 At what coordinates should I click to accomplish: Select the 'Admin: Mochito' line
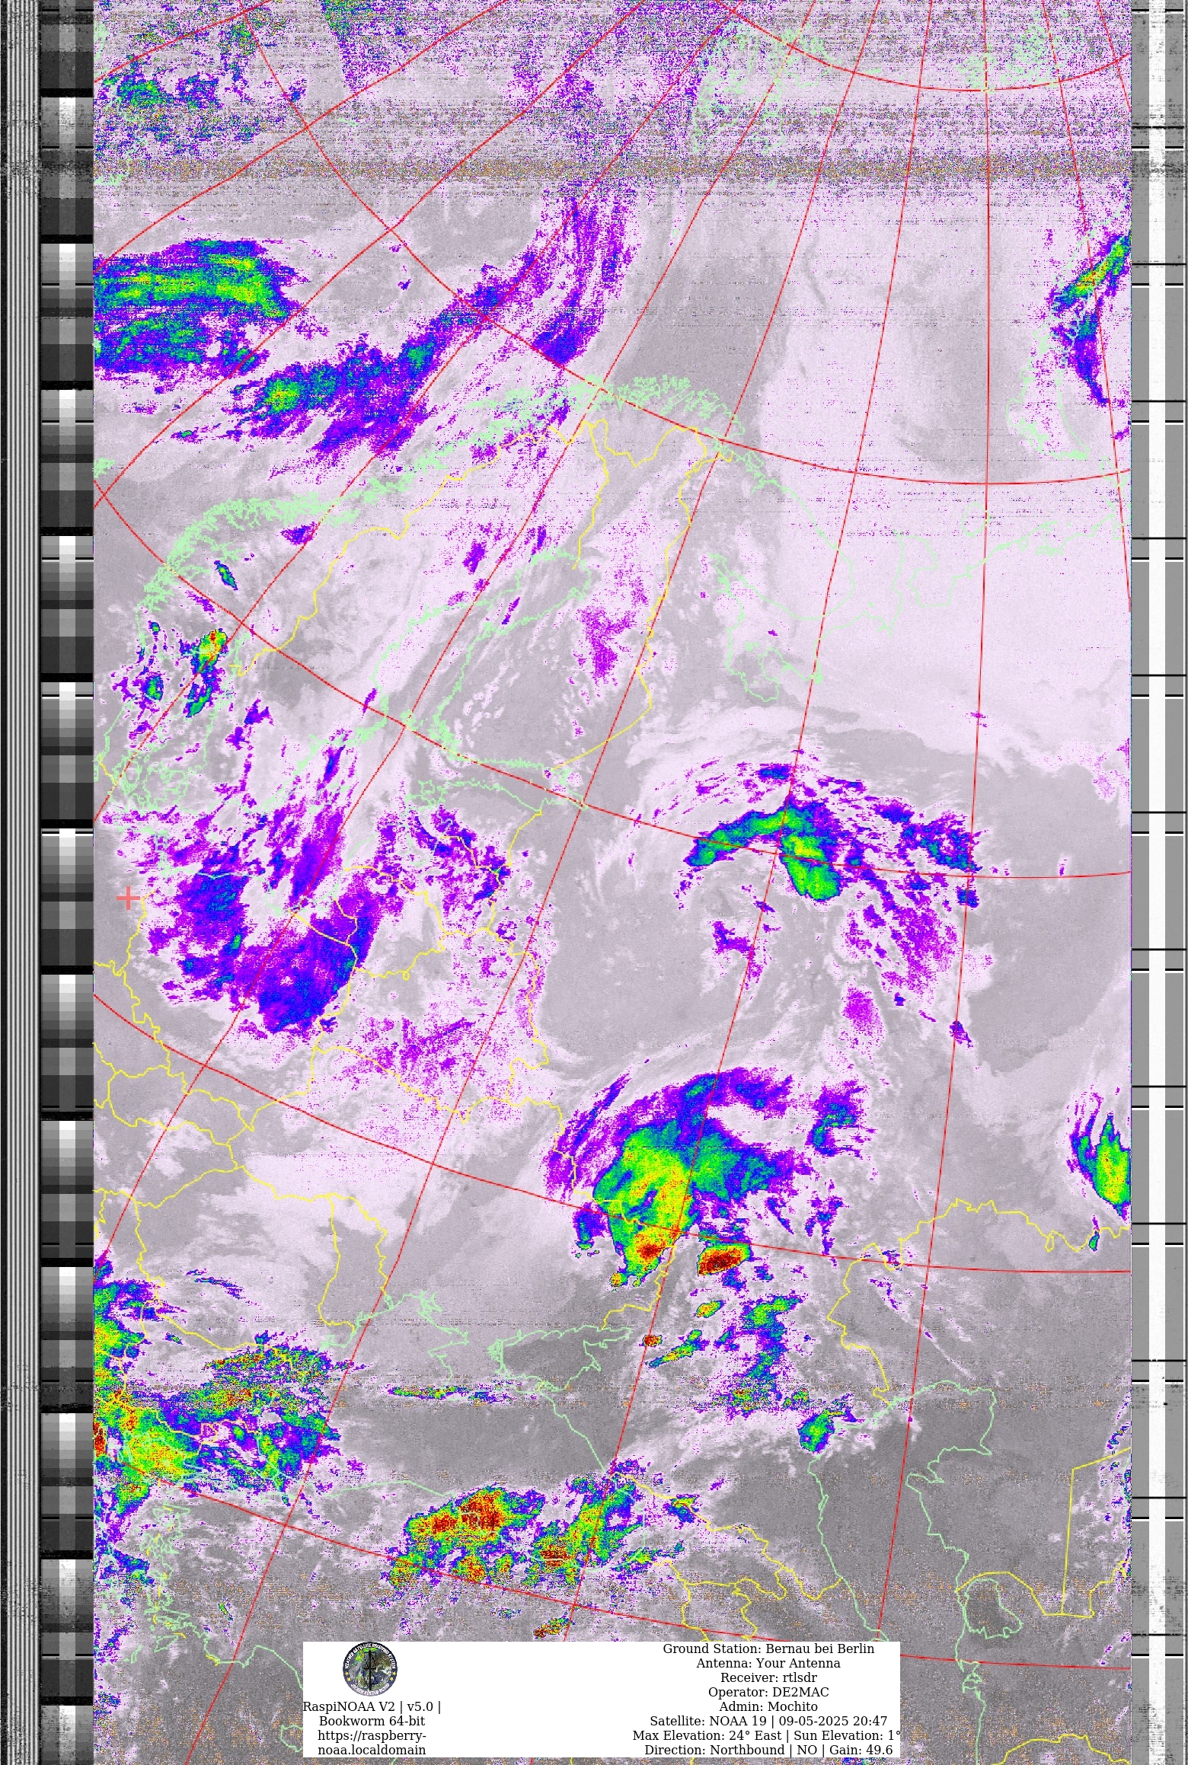(768, 1706)
